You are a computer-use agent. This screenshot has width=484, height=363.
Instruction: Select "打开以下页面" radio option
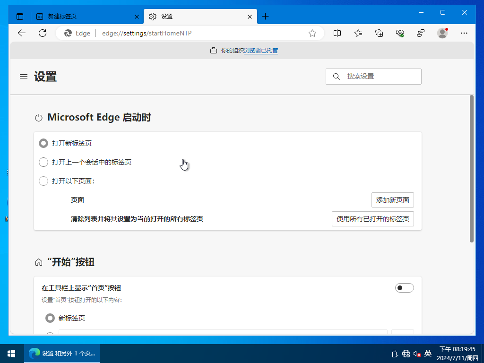pyautogui.click(x=43, y=181)
